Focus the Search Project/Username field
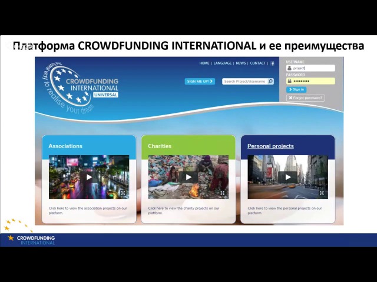 click(245, 81)
